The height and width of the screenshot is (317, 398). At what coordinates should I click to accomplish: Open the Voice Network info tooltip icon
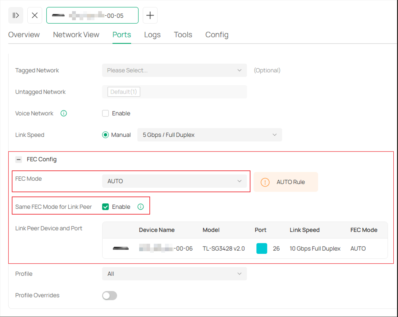click(x=63, y=113)
